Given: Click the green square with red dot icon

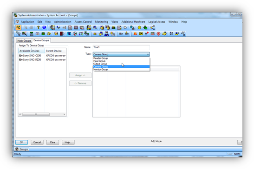Looking at the screenshot, I should pos(43,34).
